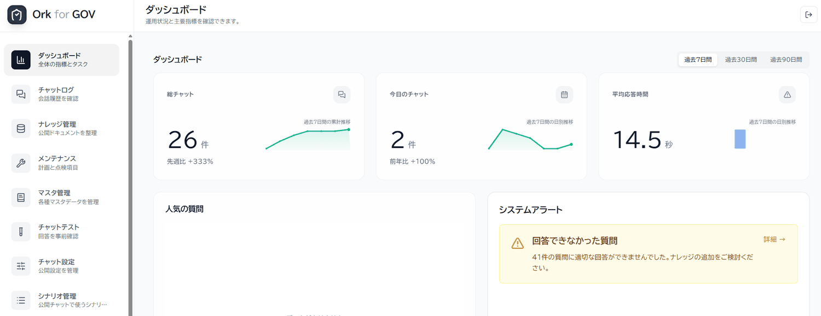Click the 平均応答時間 card label
821x316 pixels.
point(630,94)
